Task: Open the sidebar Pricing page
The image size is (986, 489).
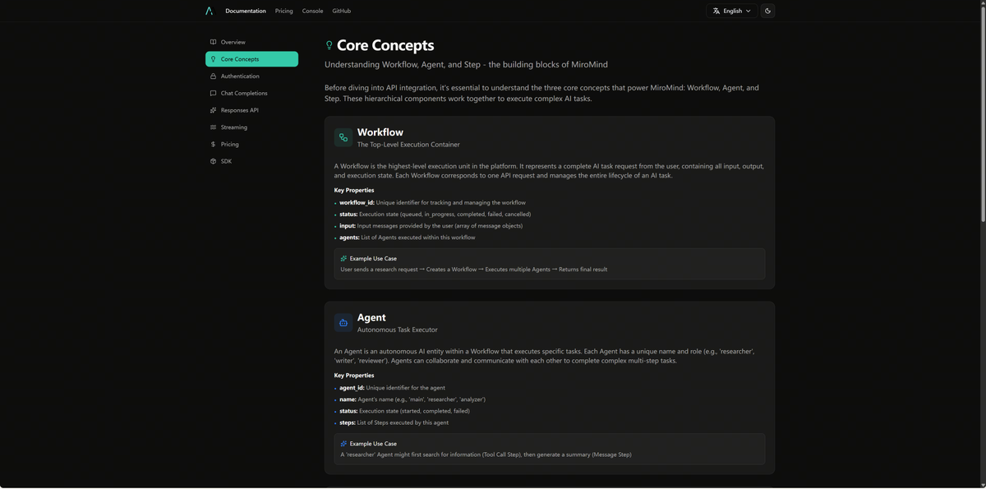Action: (x=251, y=144)
